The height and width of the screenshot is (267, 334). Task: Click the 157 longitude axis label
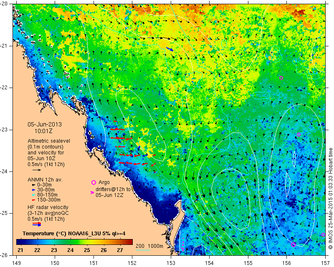tap(326, 263)
